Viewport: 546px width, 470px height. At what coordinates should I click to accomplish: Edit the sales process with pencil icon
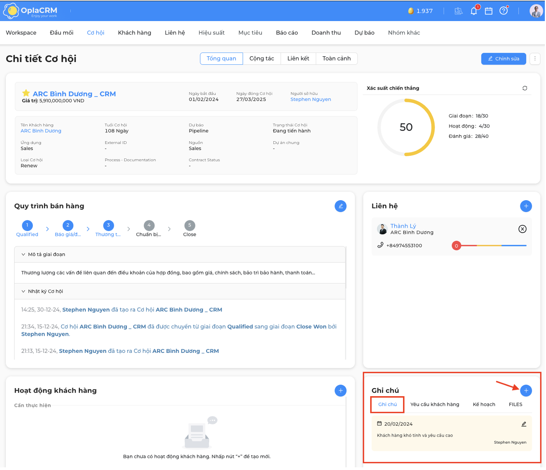click(x=340, y=206)
